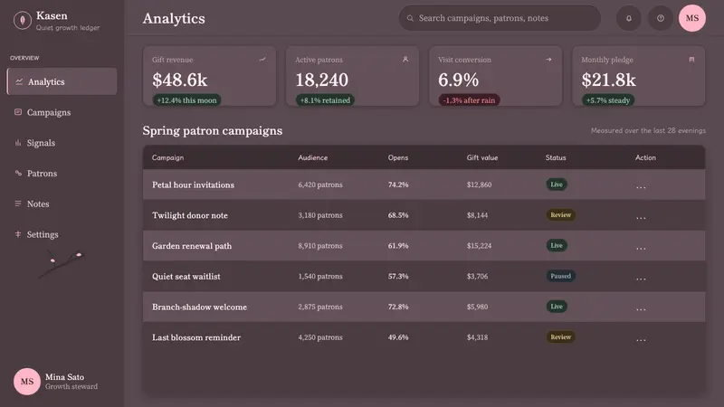The width and height of the screenshot is (724, 407).
Task: Open actions menu for Garden renewal path
Action: 641,247
